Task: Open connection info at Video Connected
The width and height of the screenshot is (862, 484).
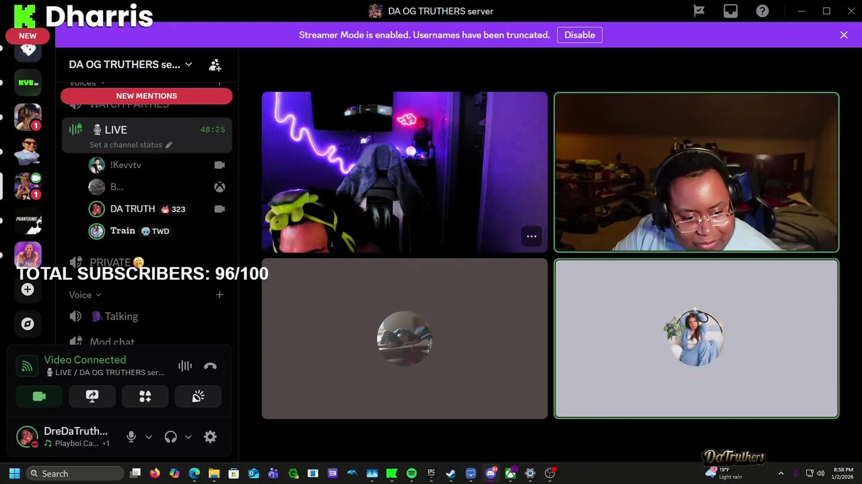Action: coord(85,360)
